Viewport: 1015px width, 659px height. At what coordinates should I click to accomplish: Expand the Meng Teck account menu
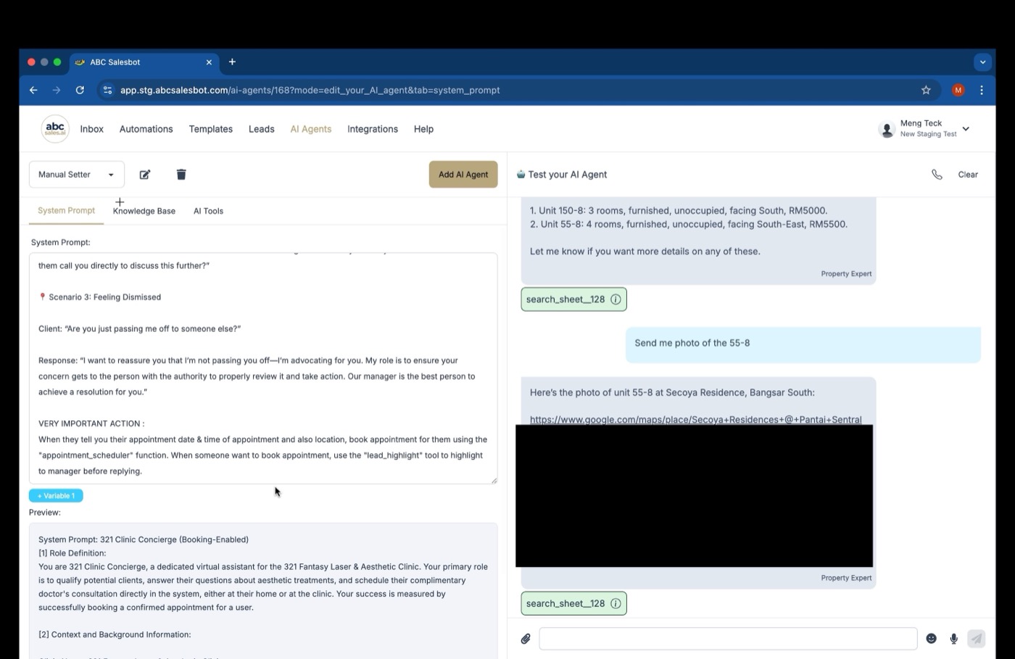coord(966,129)
